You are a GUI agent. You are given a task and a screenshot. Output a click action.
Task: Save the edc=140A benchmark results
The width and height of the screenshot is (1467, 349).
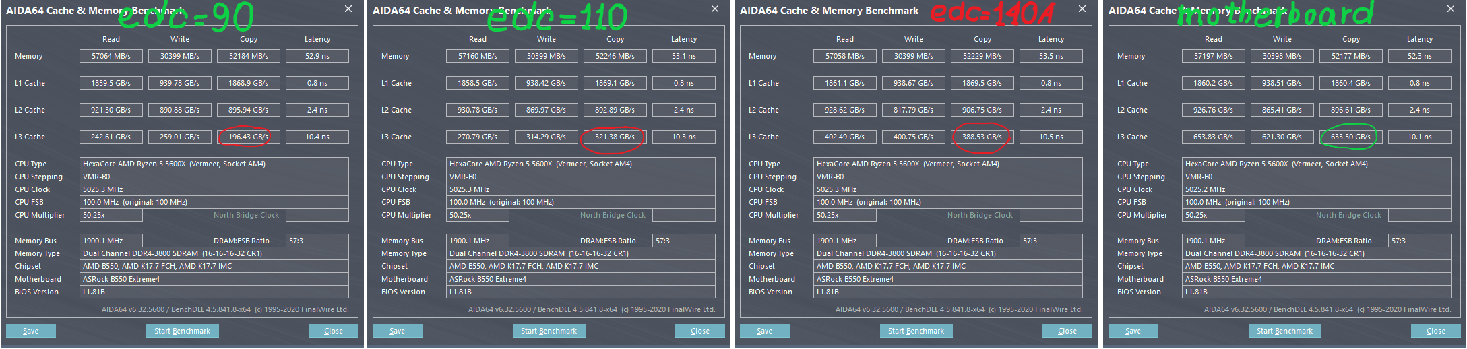(765, 331)
